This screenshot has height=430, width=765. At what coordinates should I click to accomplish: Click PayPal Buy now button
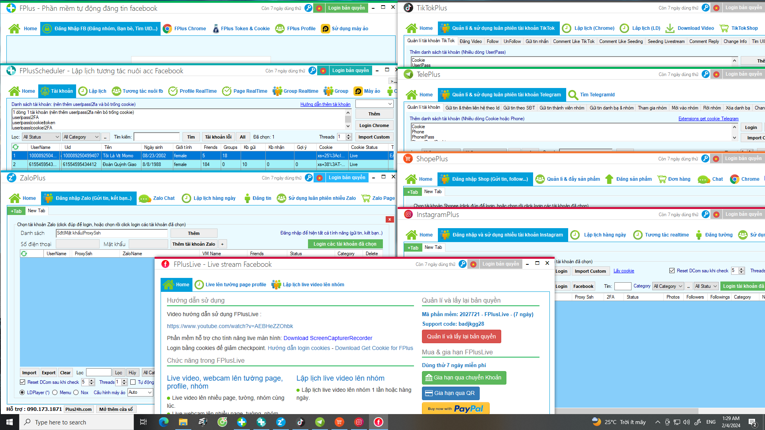pyautogui.click(x=455, y=408)
